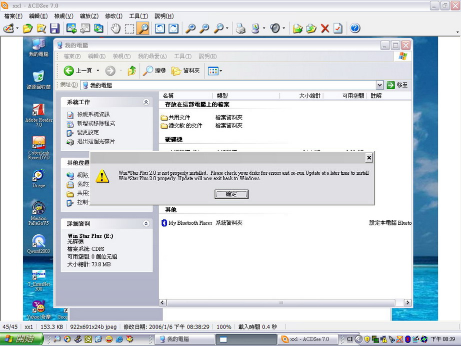The height and width of the screenshot is (346, 461).
Task: Print the image with the printer icon
Action: coord(240,28)
